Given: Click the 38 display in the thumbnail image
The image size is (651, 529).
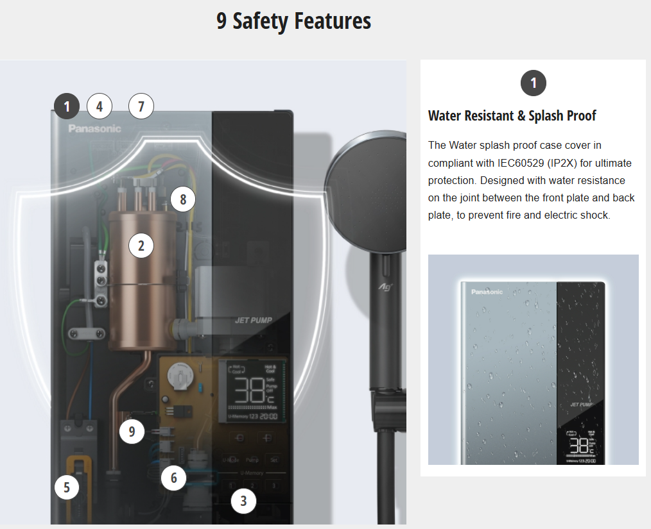Looking at the screenshot, I should pyautogui.click(x=579, y=445).
